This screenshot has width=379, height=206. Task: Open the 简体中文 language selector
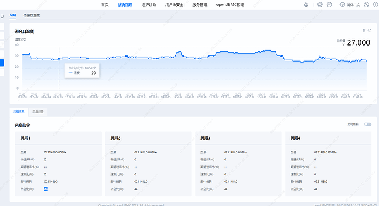coord(353,5)
